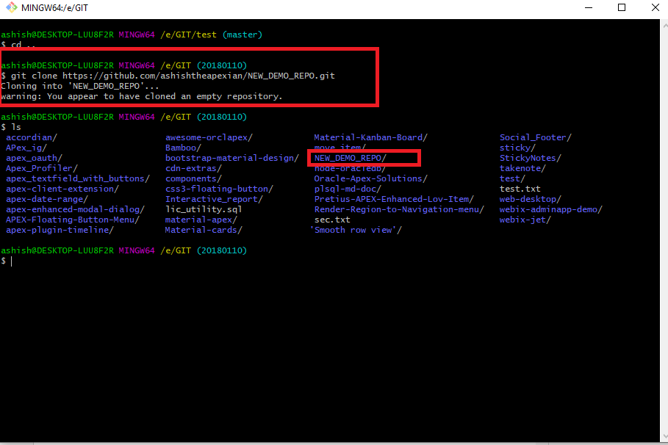Image resolution: width=668 pixels, height=445 pixels.
Task: Click the webix-jet/ directory name
Action: pyautogui.click(x=525, y=220)
